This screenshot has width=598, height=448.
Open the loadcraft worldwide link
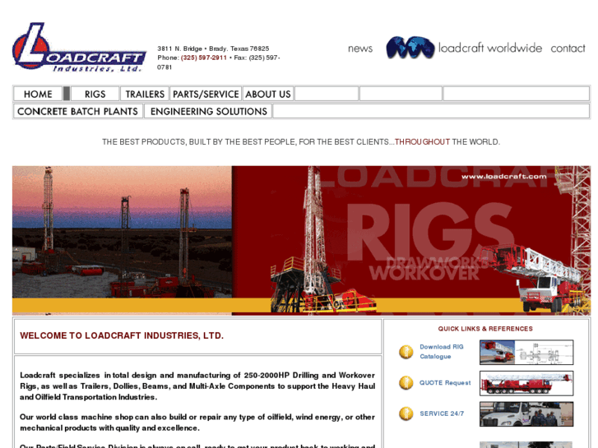tap(490, 48)
